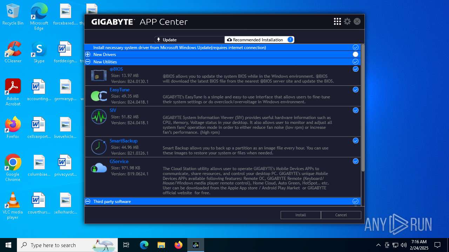This screenshot has width=449, height=252.
Task: Click the @BIOS title link
Action: pyautogui.click(x=116, y=69)
